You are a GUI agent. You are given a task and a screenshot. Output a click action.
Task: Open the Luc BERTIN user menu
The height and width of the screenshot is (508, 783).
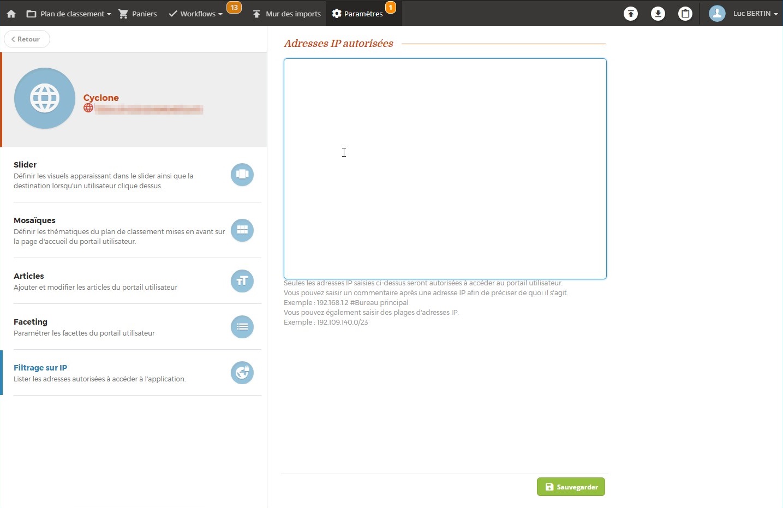click(x=744, y=14)
